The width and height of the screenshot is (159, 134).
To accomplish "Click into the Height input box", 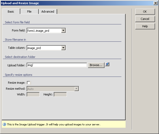I will [60, 94].
